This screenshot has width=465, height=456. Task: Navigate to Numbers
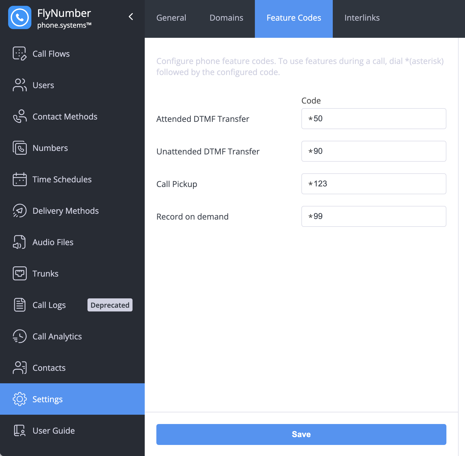50,148
